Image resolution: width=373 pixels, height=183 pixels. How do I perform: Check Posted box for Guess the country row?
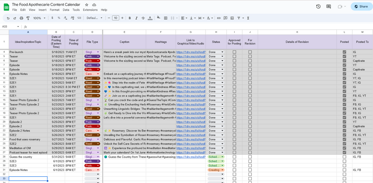pos(344,157)
